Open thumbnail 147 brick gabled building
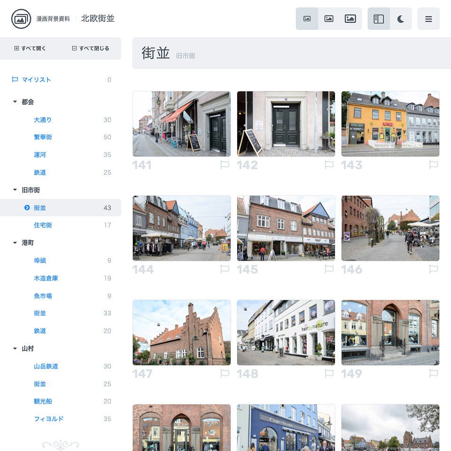This screenshot has width=451, height=451. pos(181,333)
